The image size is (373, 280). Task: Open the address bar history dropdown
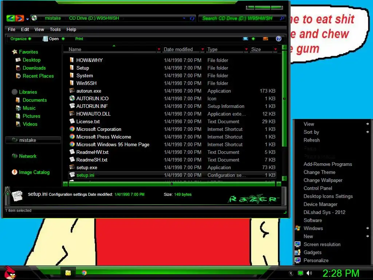tap(184, 18)
